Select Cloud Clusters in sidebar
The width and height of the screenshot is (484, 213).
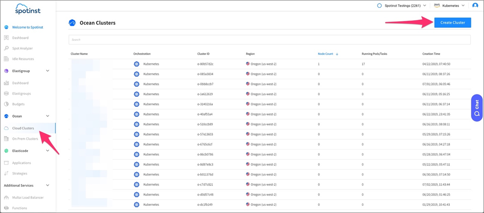(23, 128)
